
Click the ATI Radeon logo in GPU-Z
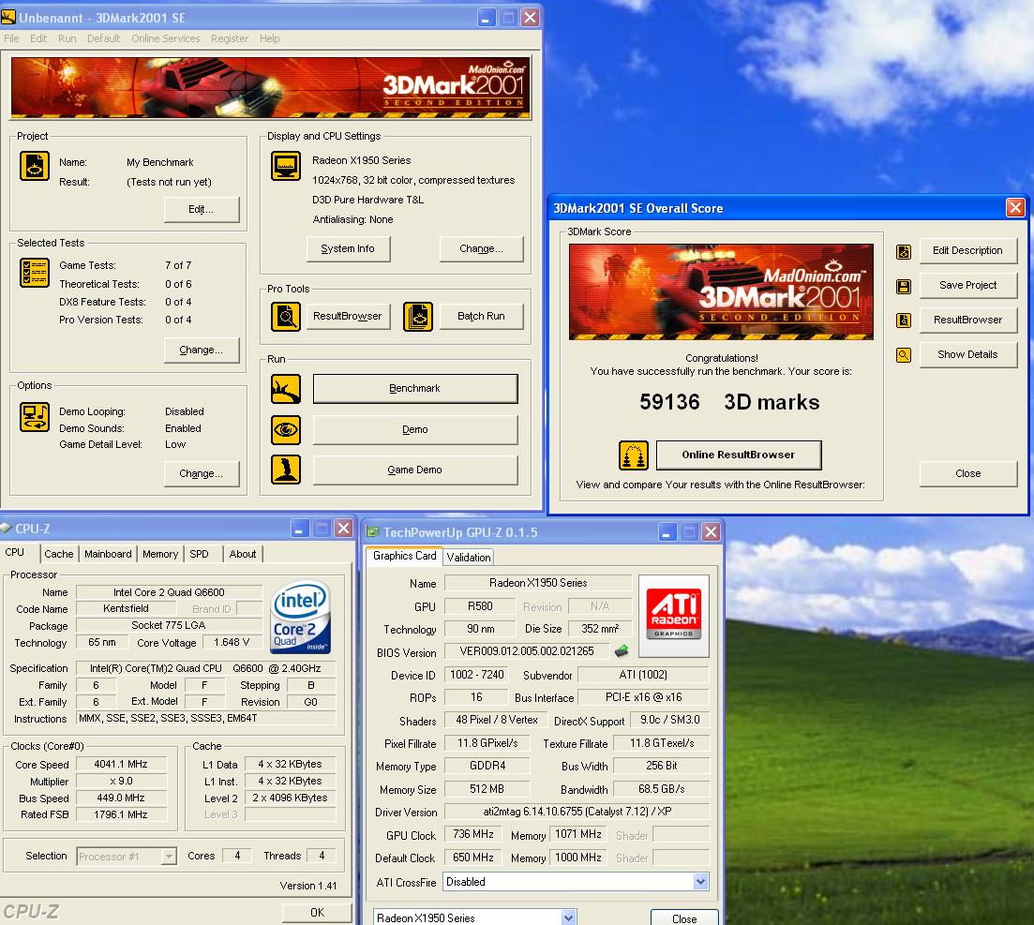[674, 616]
